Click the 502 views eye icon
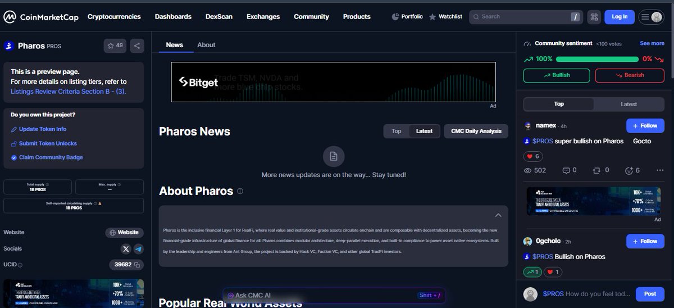This screenshot has width=674, height=308. (x=527, y=170)
